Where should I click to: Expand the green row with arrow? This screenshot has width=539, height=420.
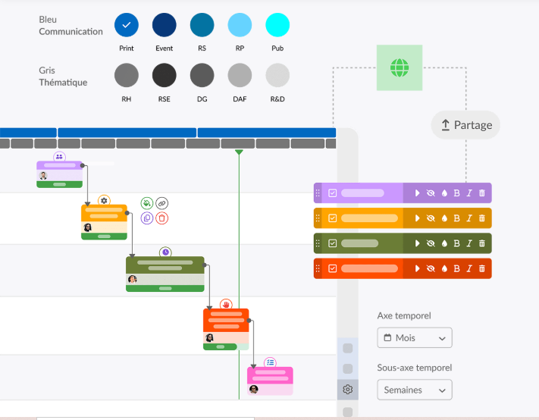[x=417, y=243]
